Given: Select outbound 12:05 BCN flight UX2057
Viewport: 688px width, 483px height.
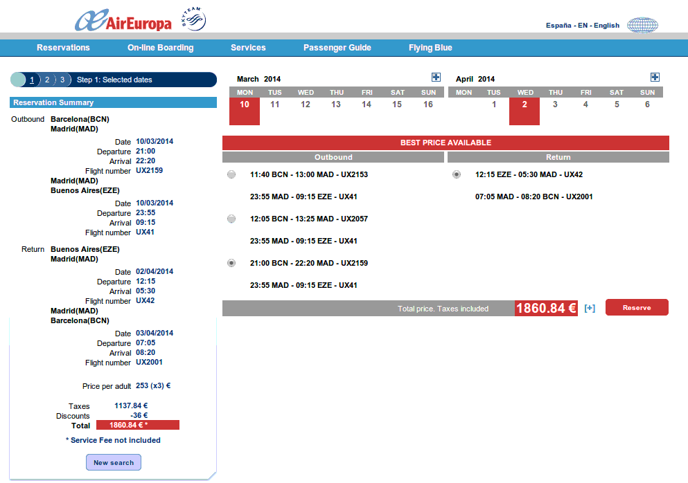Looking at the screenshot, I should 231,219.
